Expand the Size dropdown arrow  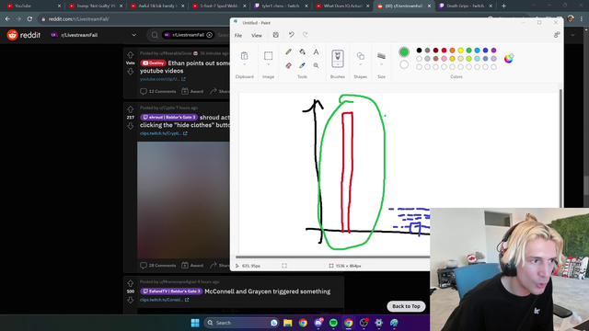click(381, 64)
